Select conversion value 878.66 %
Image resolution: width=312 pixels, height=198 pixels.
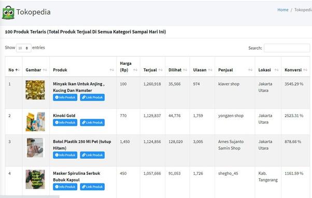click(293, 142)
